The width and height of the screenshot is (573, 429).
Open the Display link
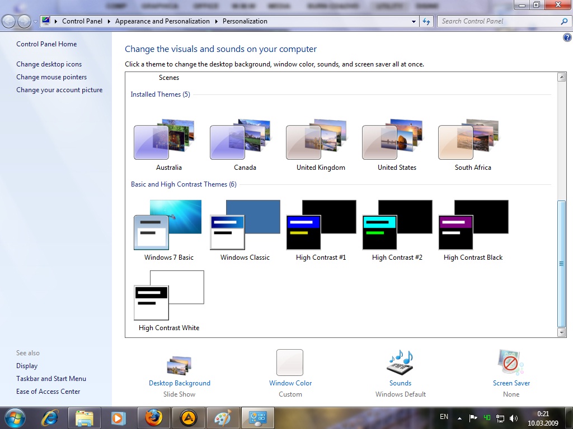27,366
